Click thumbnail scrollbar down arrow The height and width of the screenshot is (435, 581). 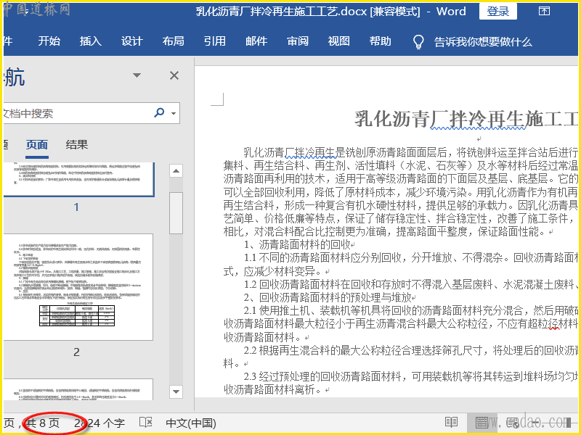[176, 391]
